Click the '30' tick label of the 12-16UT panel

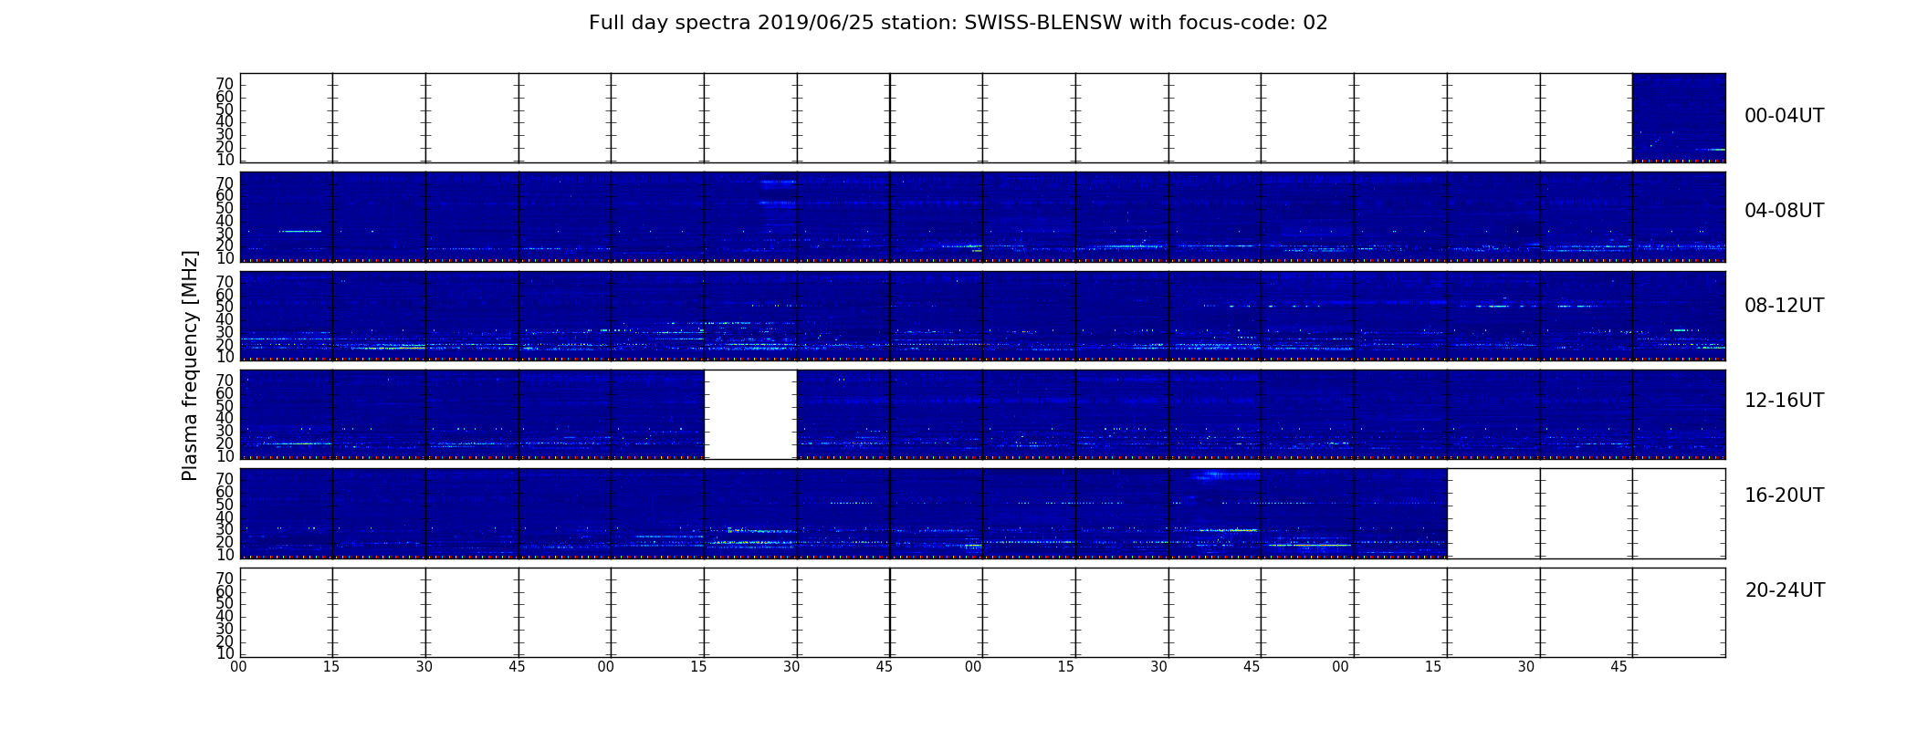225,431
